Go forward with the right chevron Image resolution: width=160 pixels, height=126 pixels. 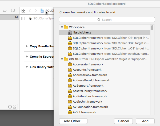point(36,11)
